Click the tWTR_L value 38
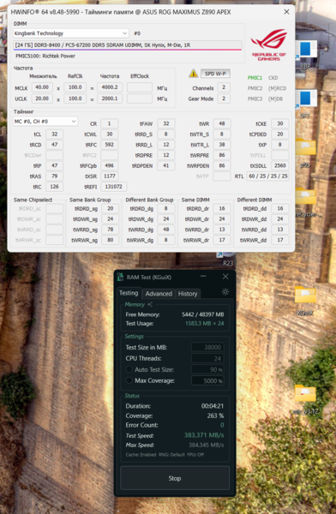The height and width of the screenshot is (514, 336). tap(222, 145)
